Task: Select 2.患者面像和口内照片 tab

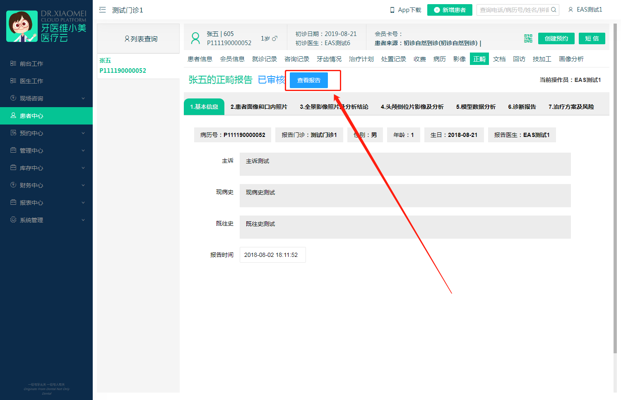Action: (259, 107)
